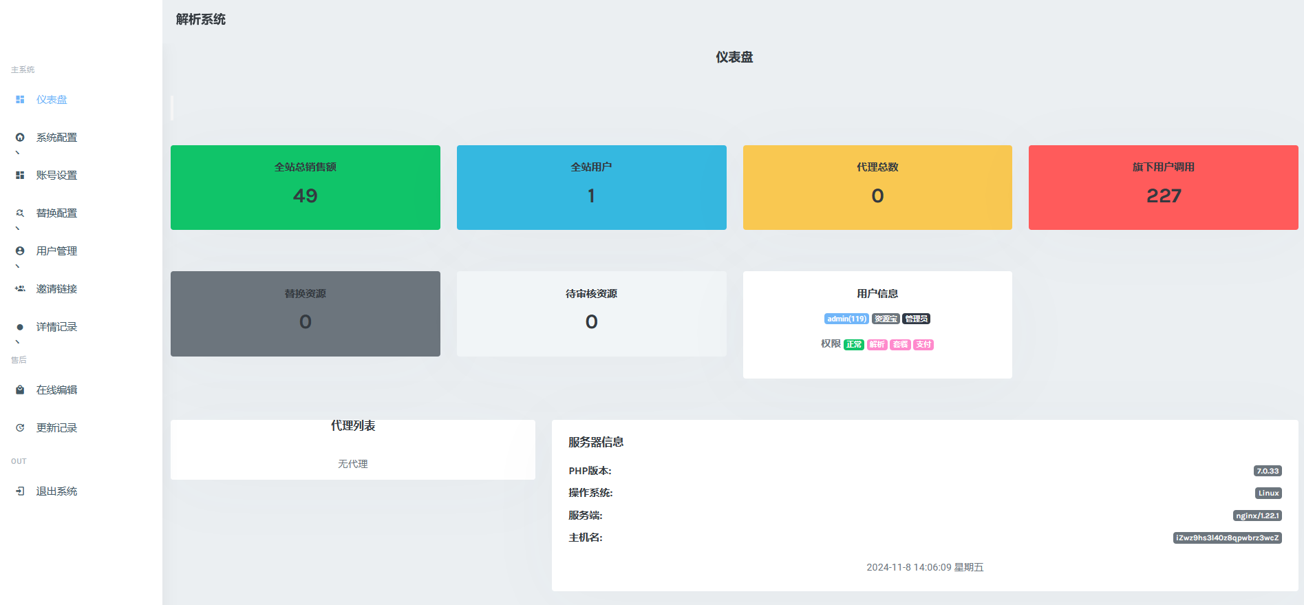1304x605 pixels.
Task: Click the 资源宝 badge
Action: click(886, 319)
